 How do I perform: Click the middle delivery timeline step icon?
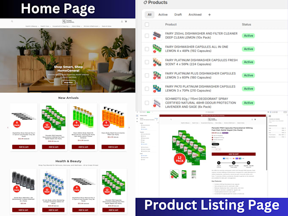234,163
